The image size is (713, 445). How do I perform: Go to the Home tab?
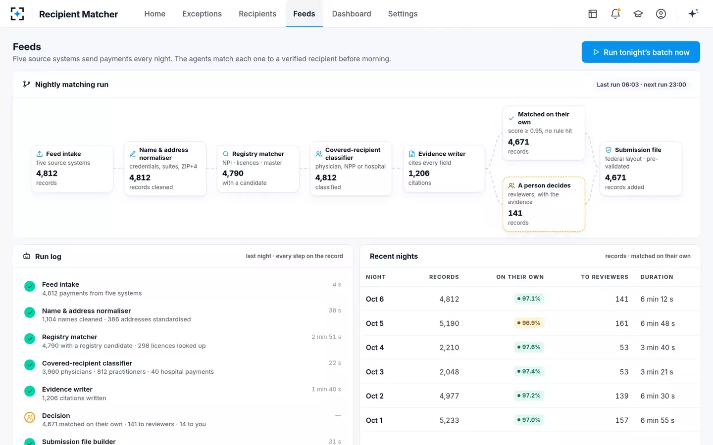[155, 14]
